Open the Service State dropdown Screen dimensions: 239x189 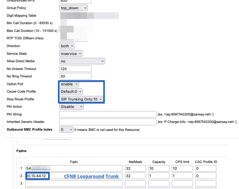pos(71,54)
